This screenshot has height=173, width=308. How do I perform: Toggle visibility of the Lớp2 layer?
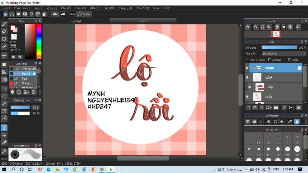tap(247, 97)
